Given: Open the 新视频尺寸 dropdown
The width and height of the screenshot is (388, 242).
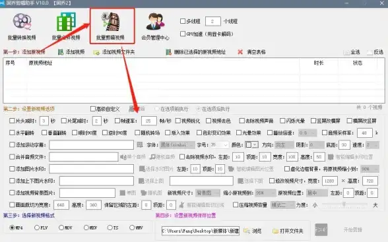Looking at the screenshot, I should 208,193.
